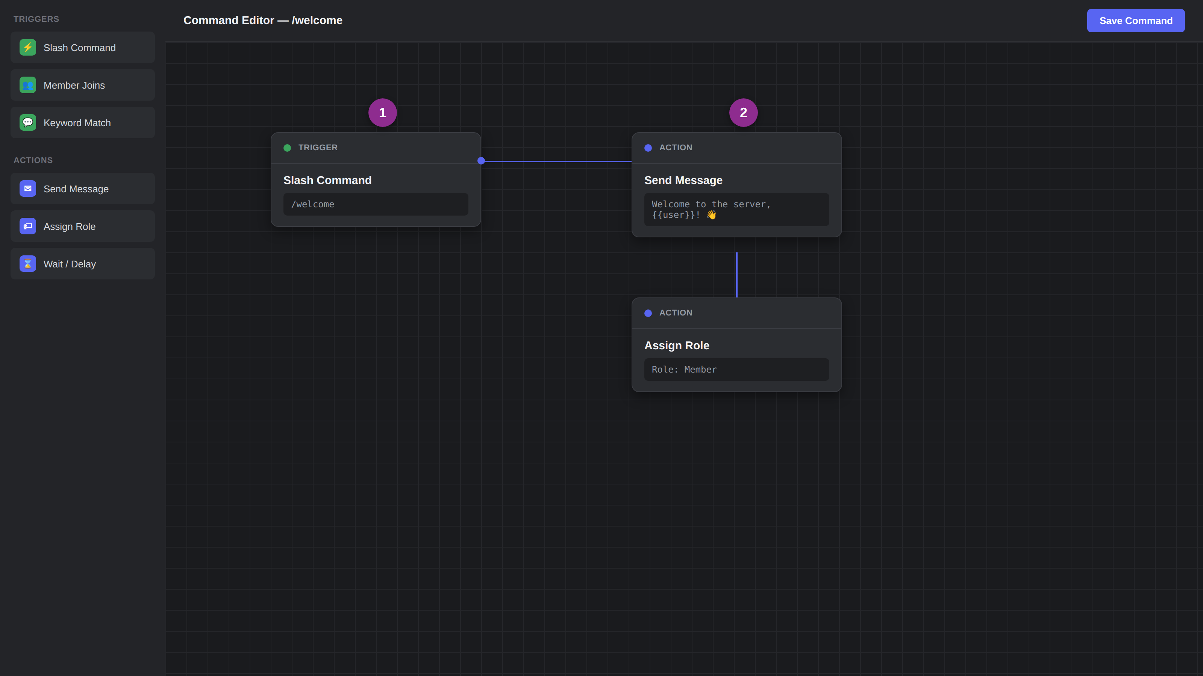Select the Slash Command node title on canvas
The width and height of the screenshot is (1203, 676).
tap(327, 180)
